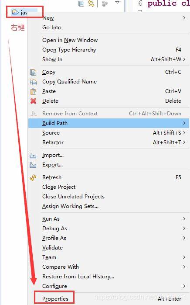Click the Paste clipboard icon
This screenshot has width=190, height=305.
33,91
